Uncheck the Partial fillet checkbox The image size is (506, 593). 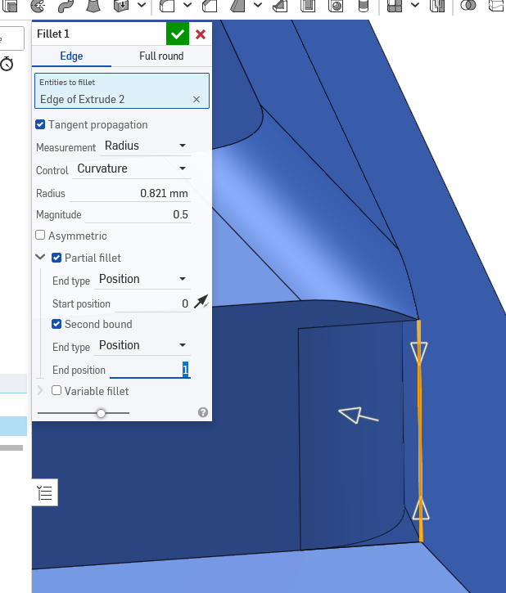[x=56, y=258]
